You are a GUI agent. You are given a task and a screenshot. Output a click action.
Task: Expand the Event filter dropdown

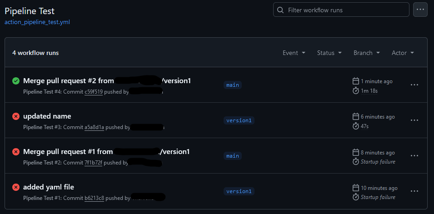(294, 53)
